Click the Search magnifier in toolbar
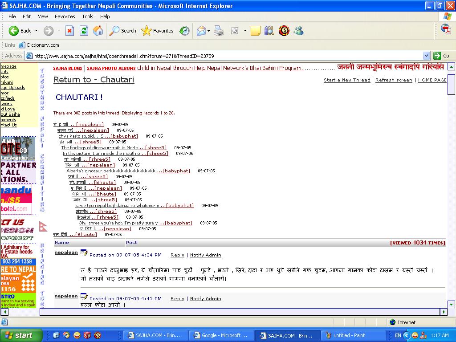Image resolution: width=456 pixels, height=342 pixels. pos(123,31)
